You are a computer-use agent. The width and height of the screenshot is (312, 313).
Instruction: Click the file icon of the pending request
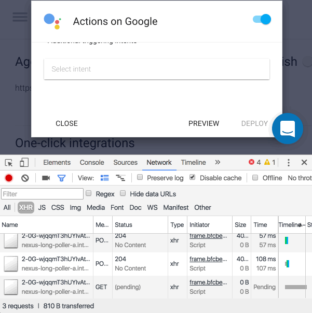[11, 287]
